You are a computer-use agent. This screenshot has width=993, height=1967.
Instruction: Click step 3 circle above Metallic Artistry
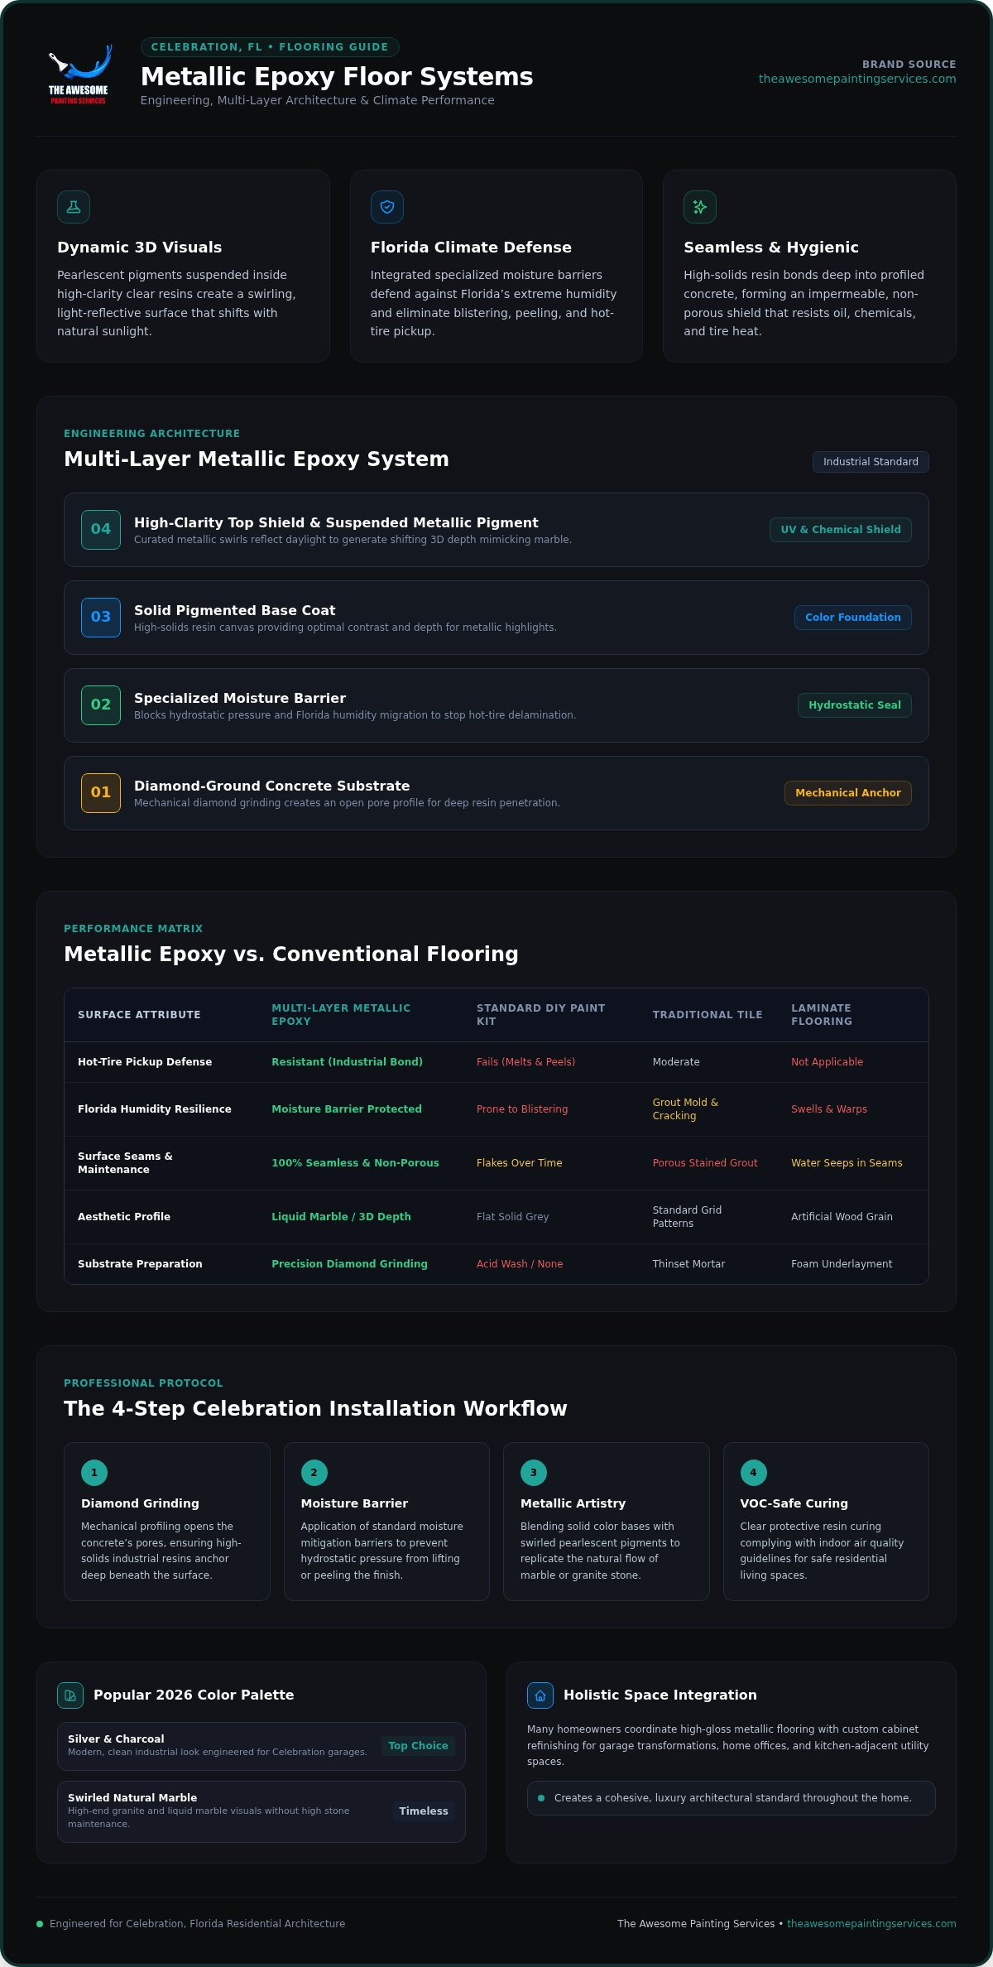point(534,1473)
